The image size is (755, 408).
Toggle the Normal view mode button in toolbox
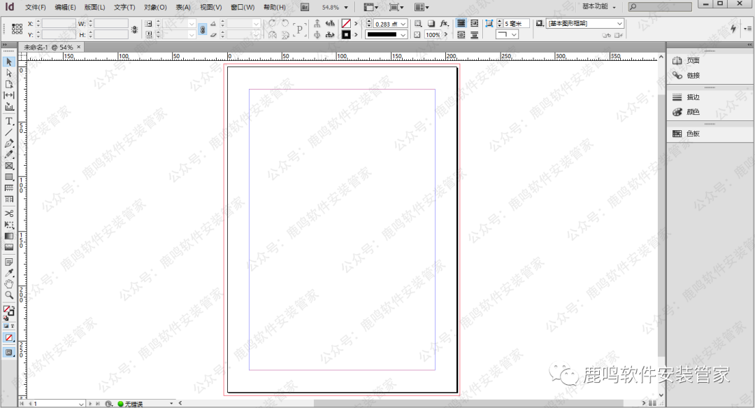9,352
